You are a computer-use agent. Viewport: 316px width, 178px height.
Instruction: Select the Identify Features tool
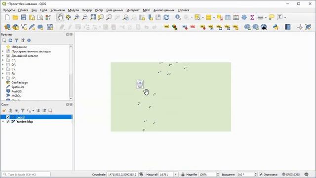coord(178,17)
